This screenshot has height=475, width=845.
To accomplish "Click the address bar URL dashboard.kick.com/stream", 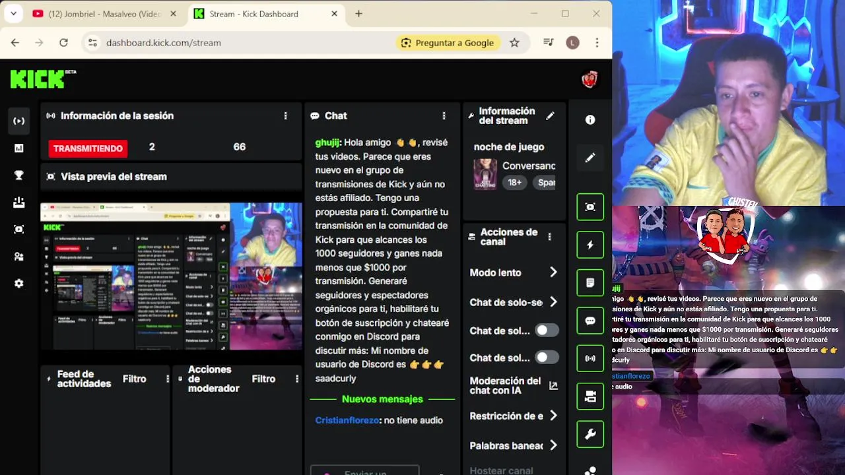I will (x=163, y=42).
